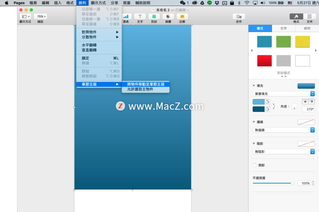Open the View (顯示方式) toolbar button
This screenshot has width=319, height=212.
[25, 17]
